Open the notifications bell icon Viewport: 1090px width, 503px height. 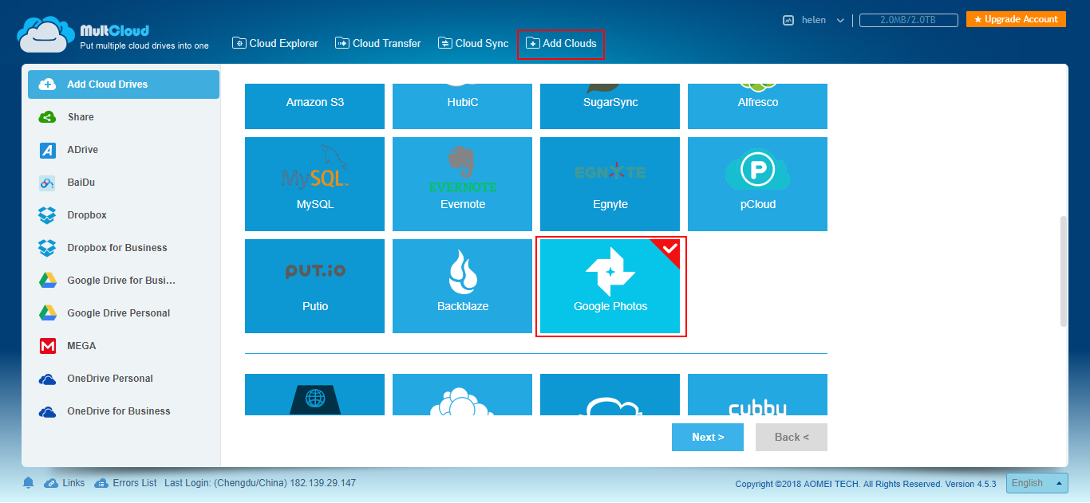(x=29, y=483)
